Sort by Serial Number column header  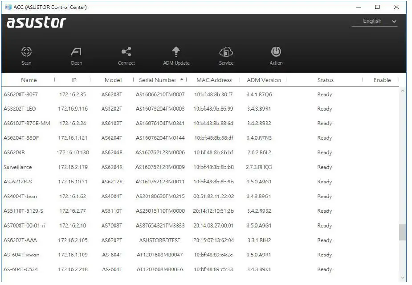[x=157, y=80]
